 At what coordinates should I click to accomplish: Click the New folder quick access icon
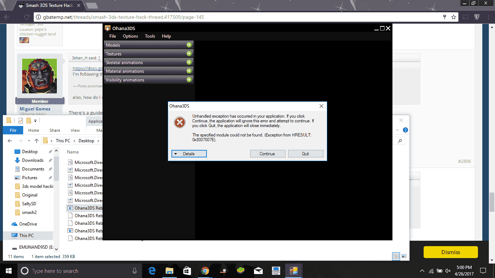click(29, 121)
